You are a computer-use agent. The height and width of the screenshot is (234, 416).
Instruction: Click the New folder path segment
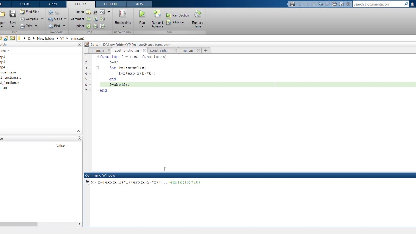(x=45, y=38)
